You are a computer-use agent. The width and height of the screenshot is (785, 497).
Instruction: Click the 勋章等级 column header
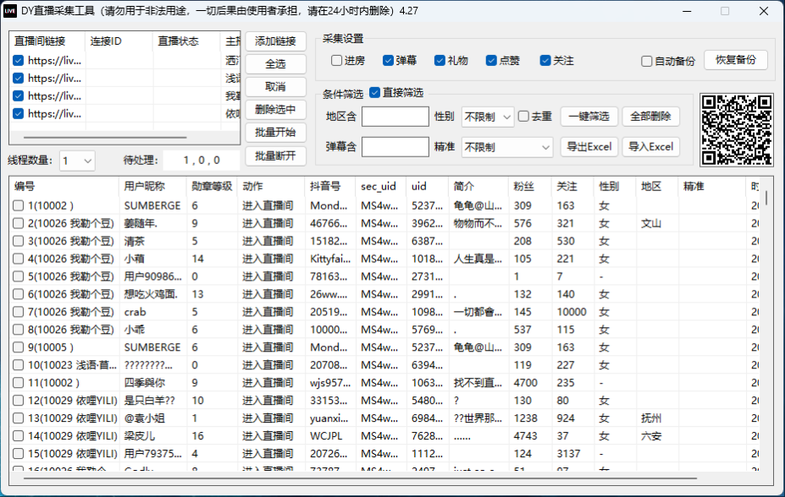click(212, 186)
